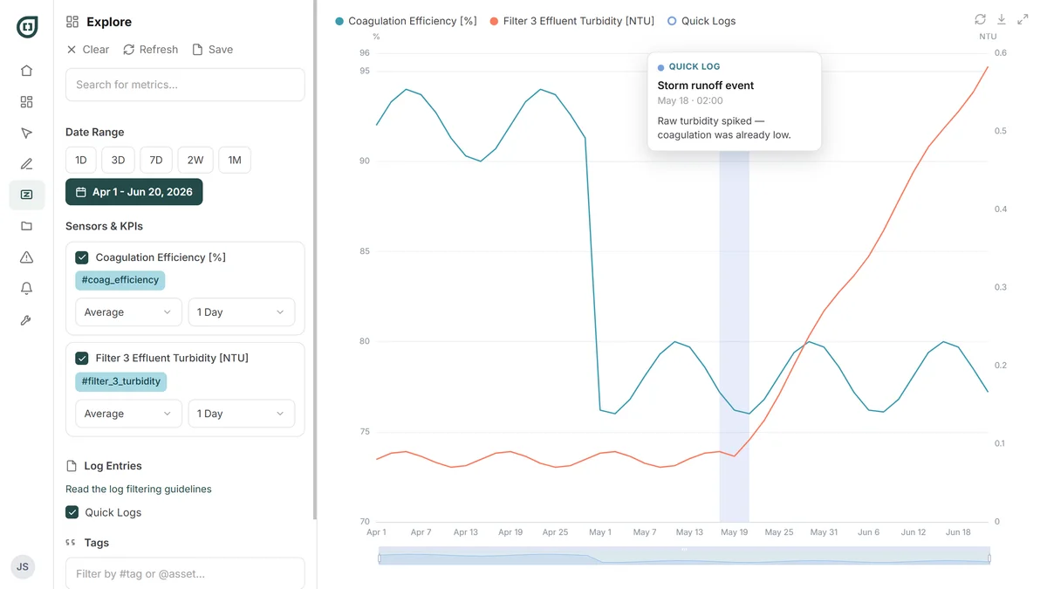
Task: Click the May 19 x-axis label
Action: (734, 532)
